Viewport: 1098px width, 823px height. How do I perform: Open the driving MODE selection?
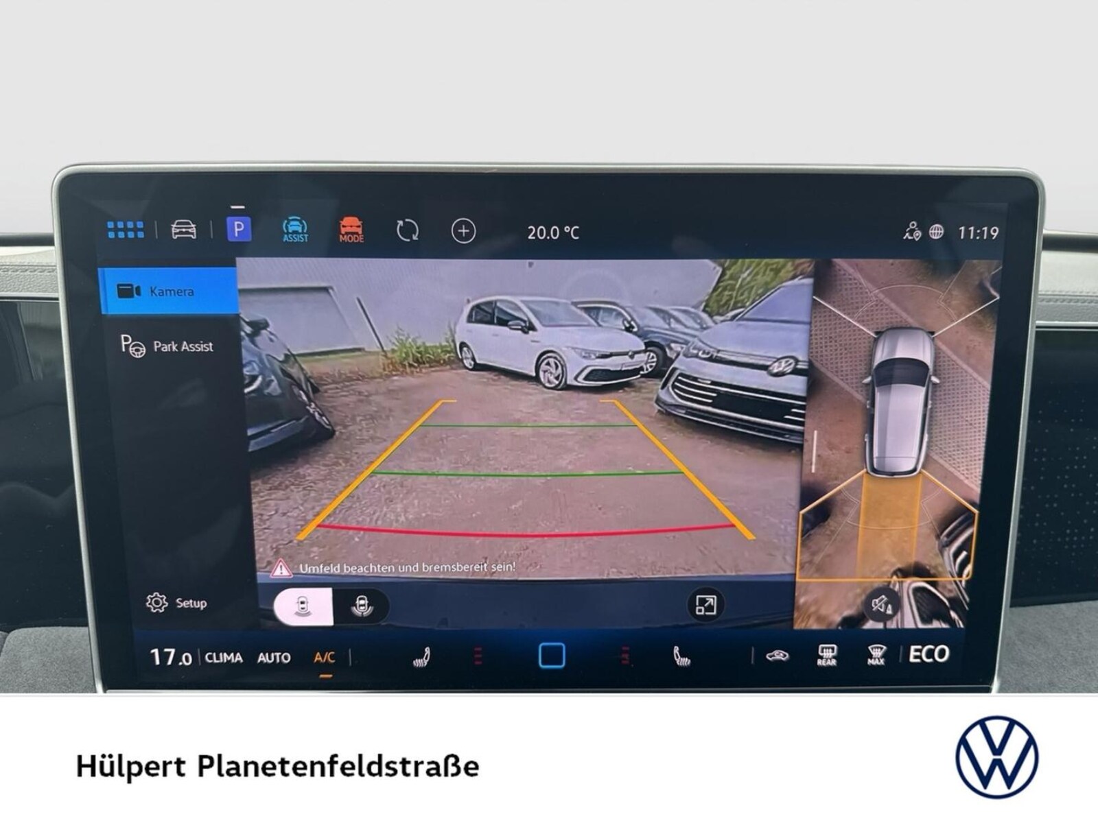click(351, 230)
